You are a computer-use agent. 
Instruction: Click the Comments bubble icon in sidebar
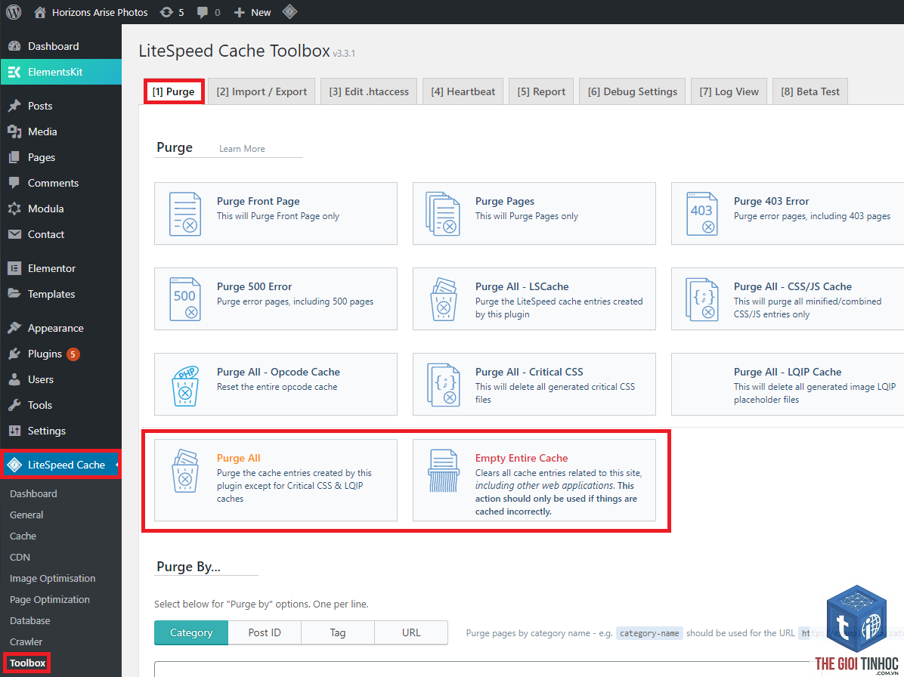click(14, 183)
